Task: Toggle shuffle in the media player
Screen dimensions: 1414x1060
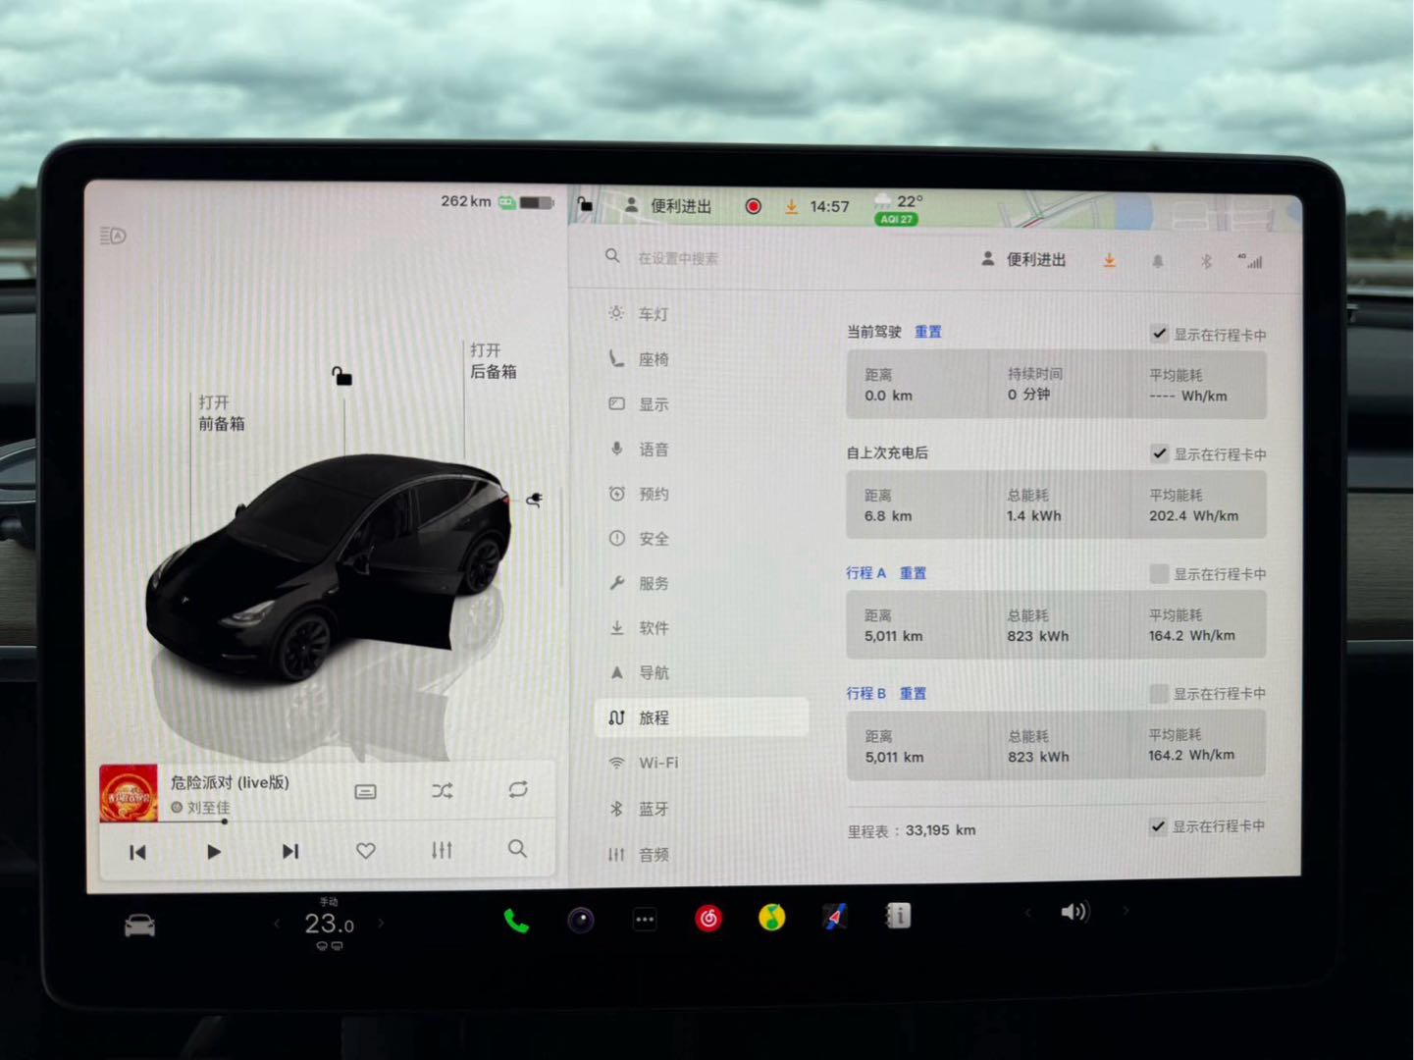Action: pos(443,791)
